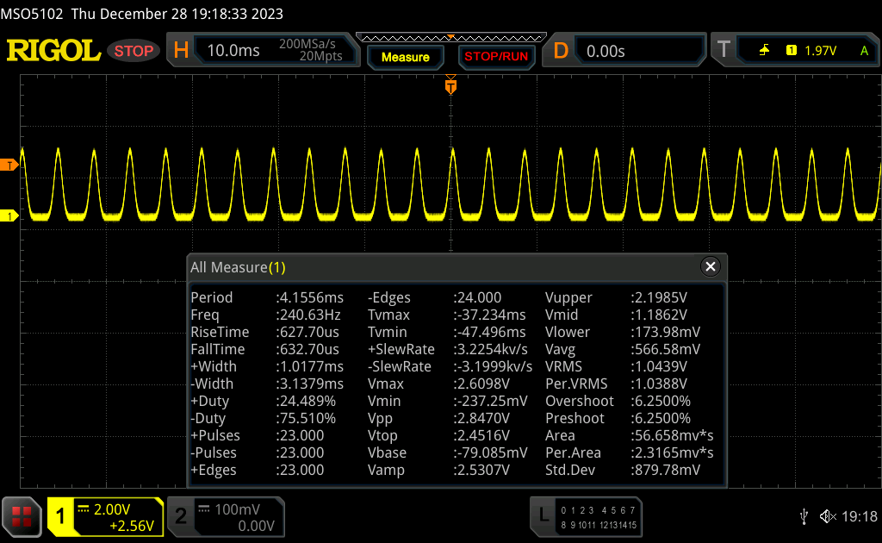Click the Per.Area value 2.3165mv*s

click(672, 452)
